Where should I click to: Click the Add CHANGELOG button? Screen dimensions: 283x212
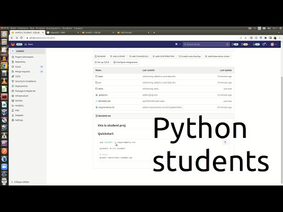[139, 57]
